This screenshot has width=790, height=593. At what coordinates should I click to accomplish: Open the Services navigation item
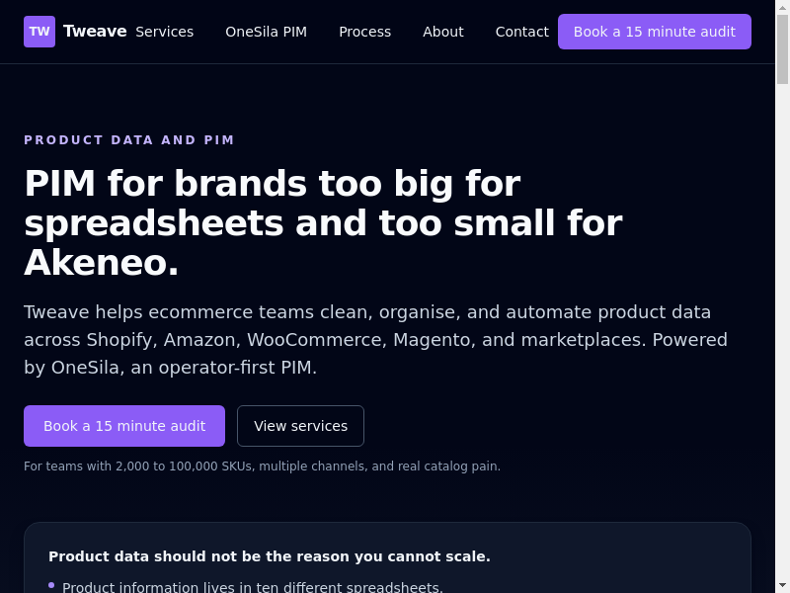(164, 32)
